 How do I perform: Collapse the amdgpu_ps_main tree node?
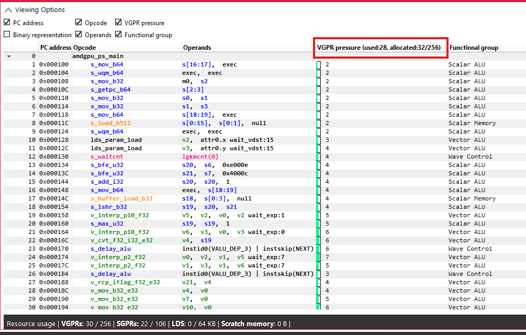pyautogui.click(x=9, y=56)
